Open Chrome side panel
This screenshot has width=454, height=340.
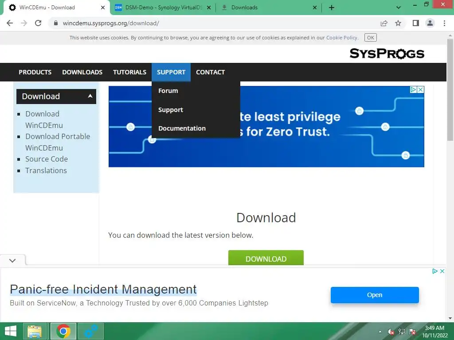(x=416, y=23)
